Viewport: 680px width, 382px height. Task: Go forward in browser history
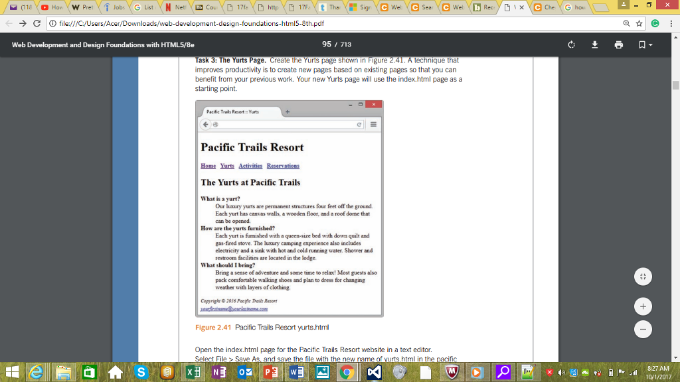pos(23,23)
